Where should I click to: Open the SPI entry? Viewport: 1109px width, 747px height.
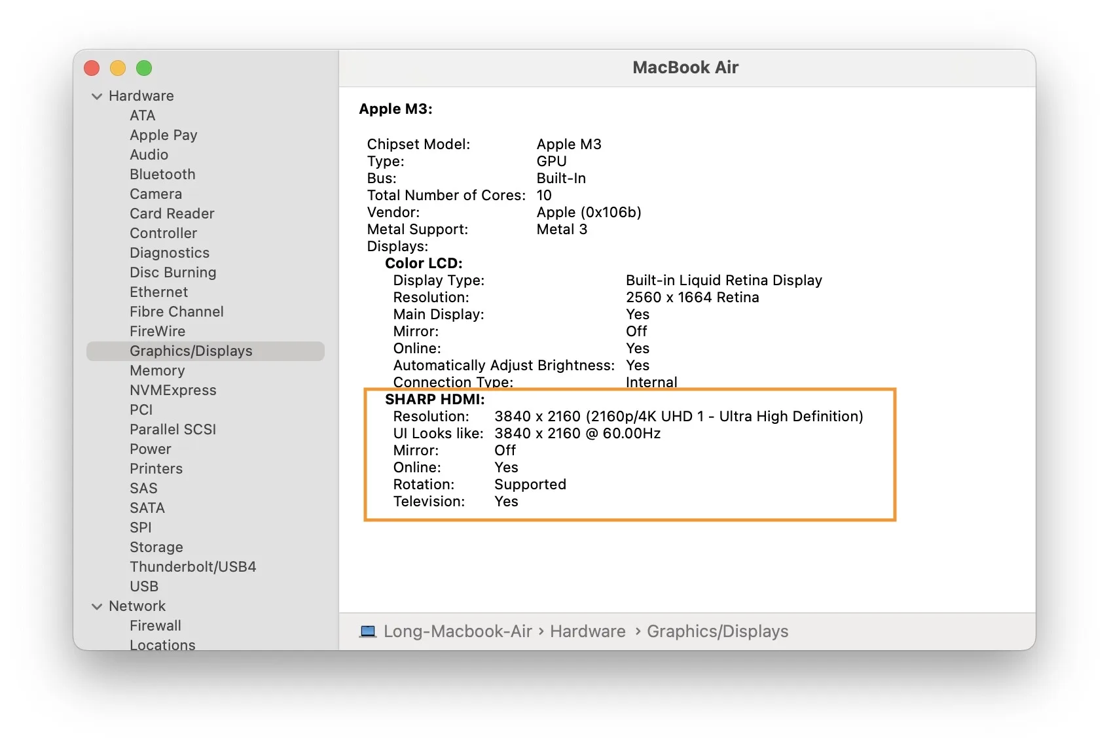pos(140,528)
